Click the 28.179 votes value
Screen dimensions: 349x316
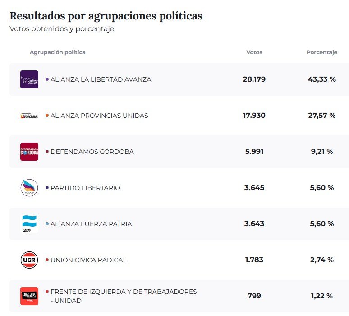pyautogui.click(x=254, y=79)
